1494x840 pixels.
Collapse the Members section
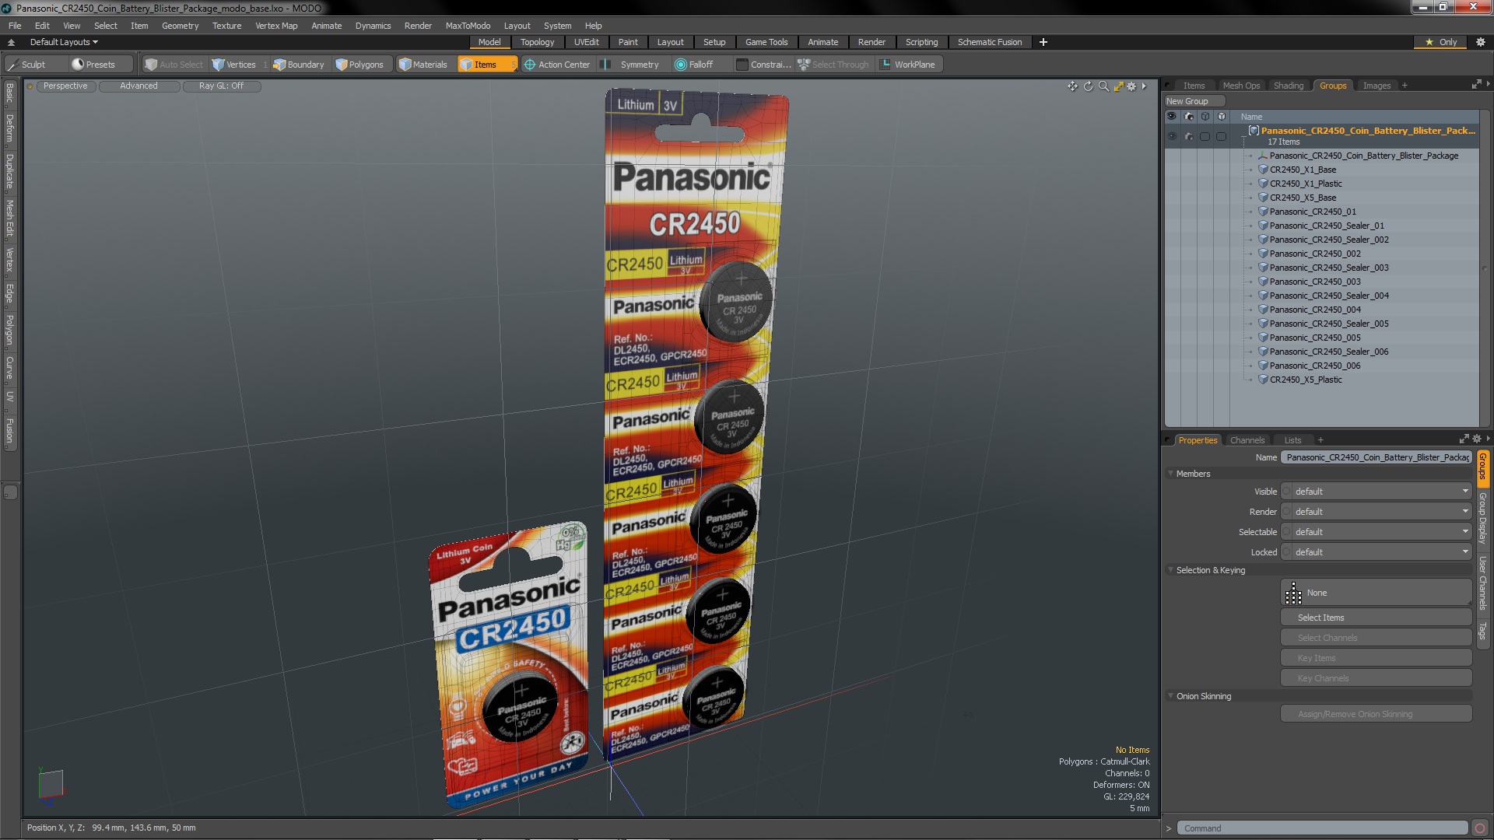click(x=1170, y=474)
